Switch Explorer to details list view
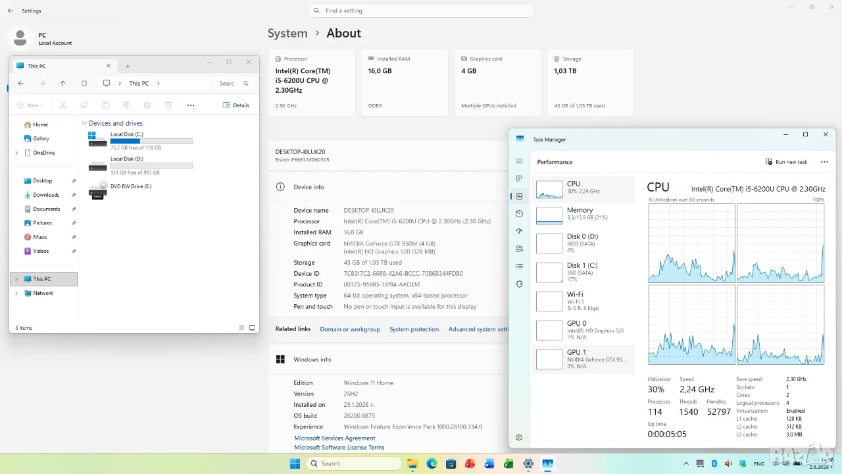The image size is (842, 474). pyautogui.click(x=241, y=328)
